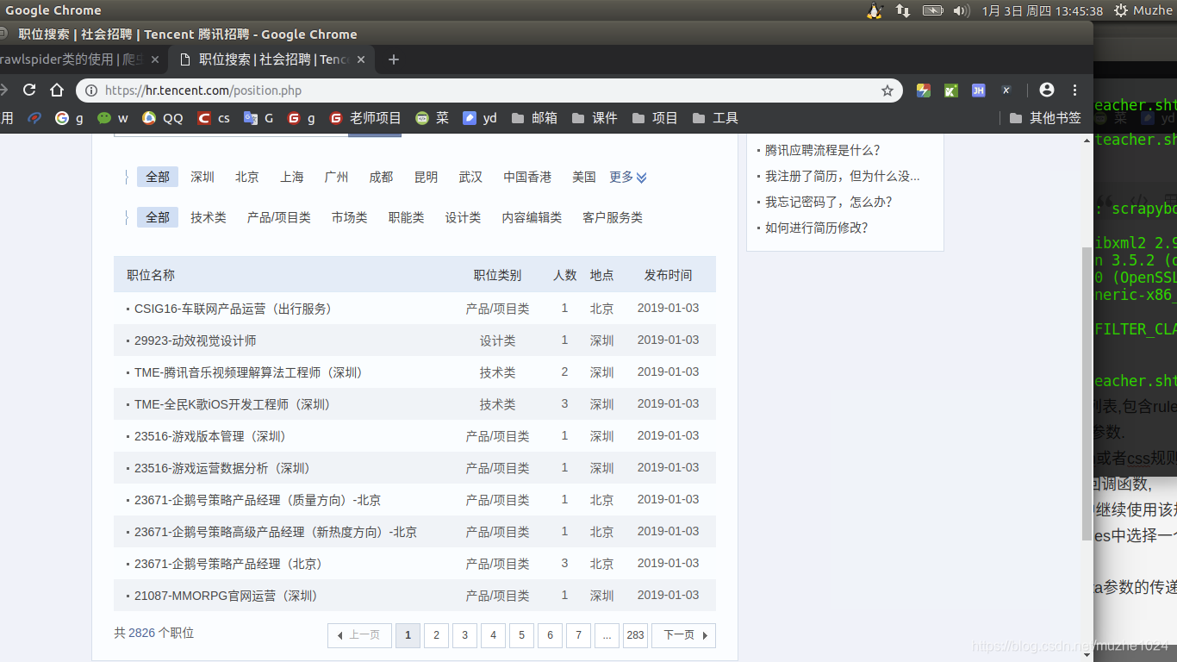1177x662 pixels.
Task: Open battery status indicator
Action: coord(933,10)
